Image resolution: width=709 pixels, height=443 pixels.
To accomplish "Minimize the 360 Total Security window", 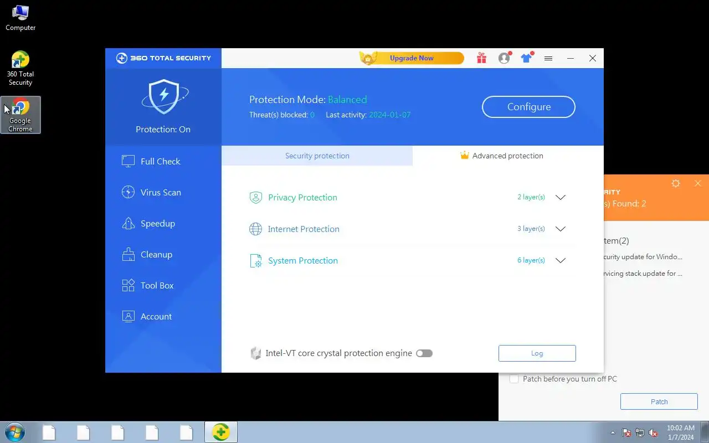I will [x=571, y=58].
